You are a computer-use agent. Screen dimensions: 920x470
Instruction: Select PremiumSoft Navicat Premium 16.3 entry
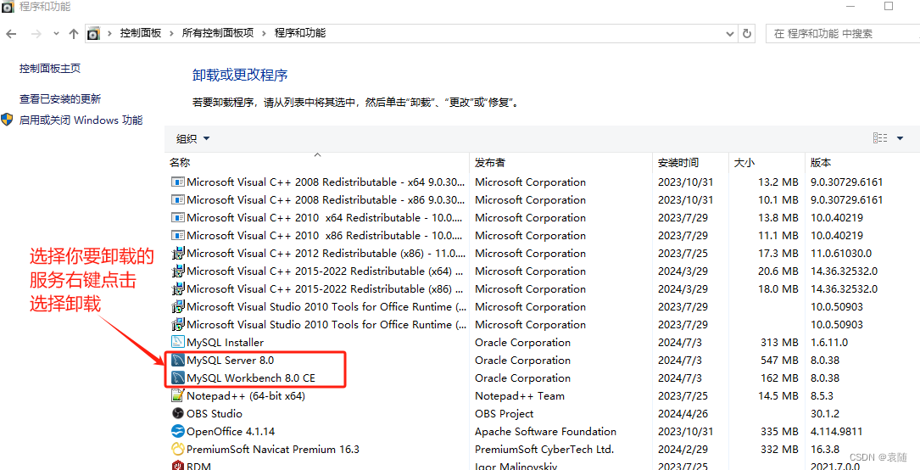273,450
